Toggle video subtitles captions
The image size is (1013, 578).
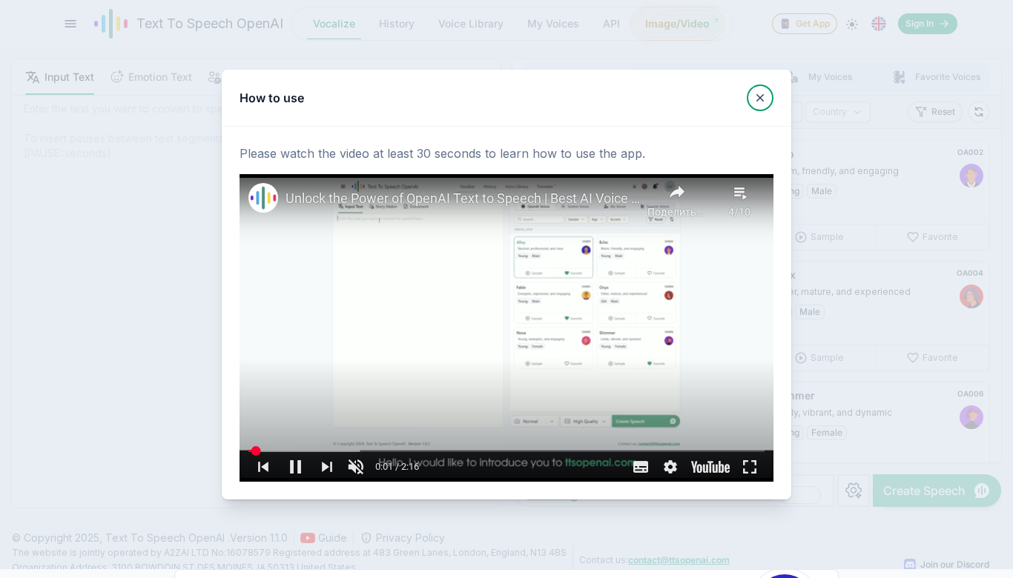point(641,467)
